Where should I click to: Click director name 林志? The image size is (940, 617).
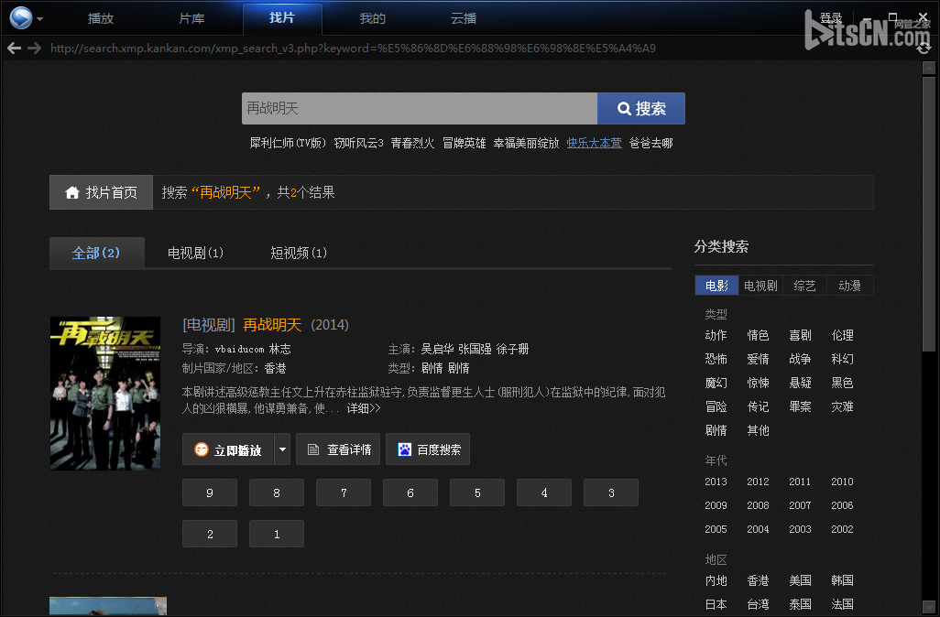pyautogui.click(x=280, y=349)
